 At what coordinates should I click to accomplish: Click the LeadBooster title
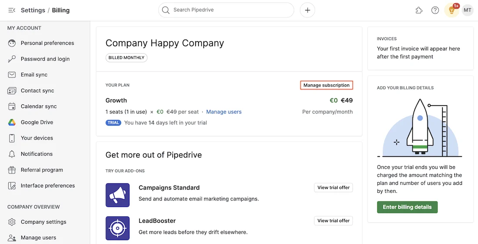[x=157, y=221]
